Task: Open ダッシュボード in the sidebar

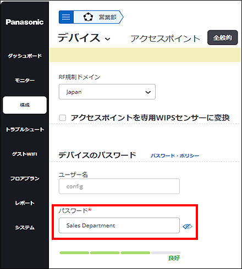Action: 25,56
